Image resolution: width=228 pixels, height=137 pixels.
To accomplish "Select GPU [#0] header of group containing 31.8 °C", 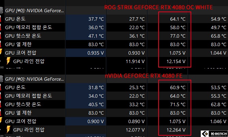I will pos(34,79).
